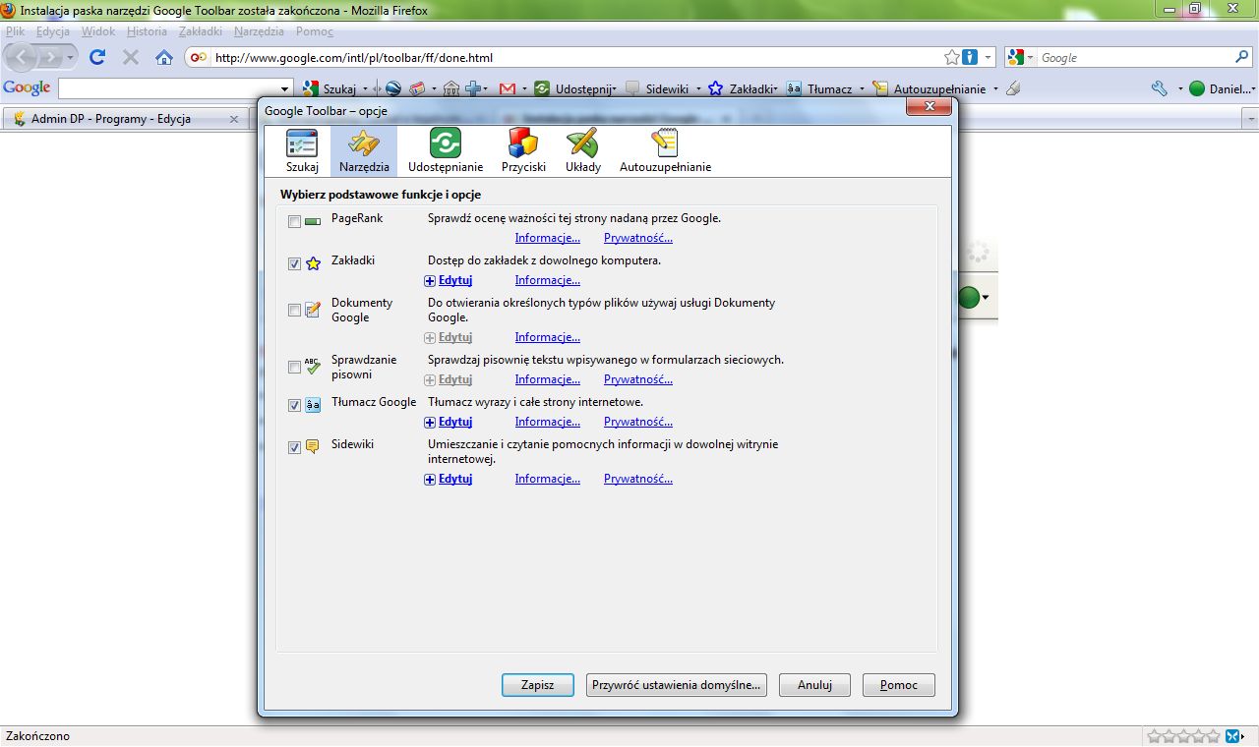Click the Sidewiki toolbar button
This screenshot has height=747, width=1259.
[657, 88]
